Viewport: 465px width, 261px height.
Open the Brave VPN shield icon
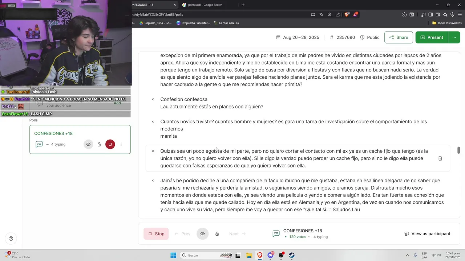[452, 14]
